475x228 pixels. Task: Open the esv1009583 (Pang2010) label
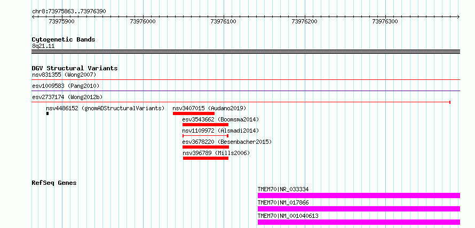click(x=66, y=86)
